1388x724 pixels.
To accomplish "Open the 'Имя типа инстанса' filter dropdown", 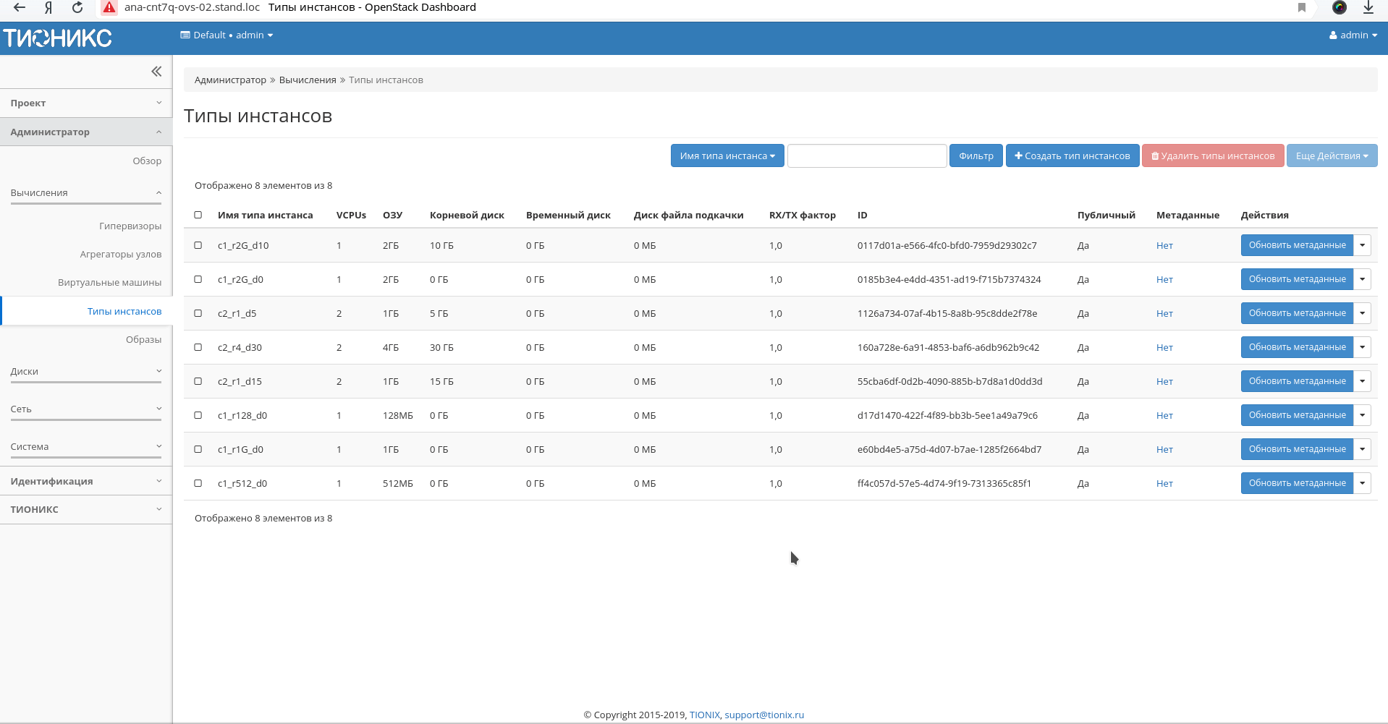I will [727, 156].
